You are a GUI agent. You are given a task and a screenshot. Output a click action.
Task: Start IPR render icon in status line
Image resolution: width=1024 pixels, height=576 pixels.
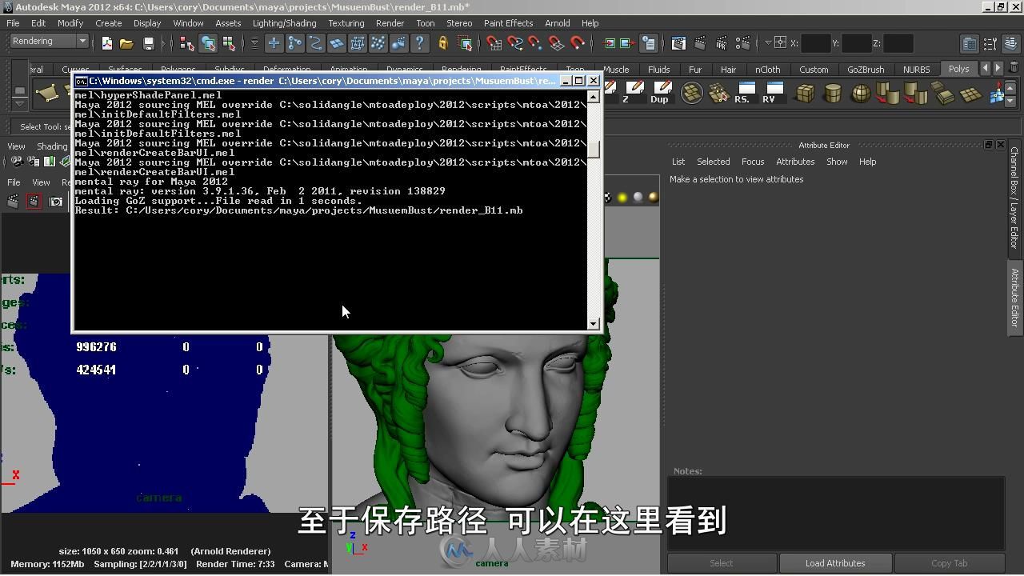pyautogui.click(x=722, y=43)
